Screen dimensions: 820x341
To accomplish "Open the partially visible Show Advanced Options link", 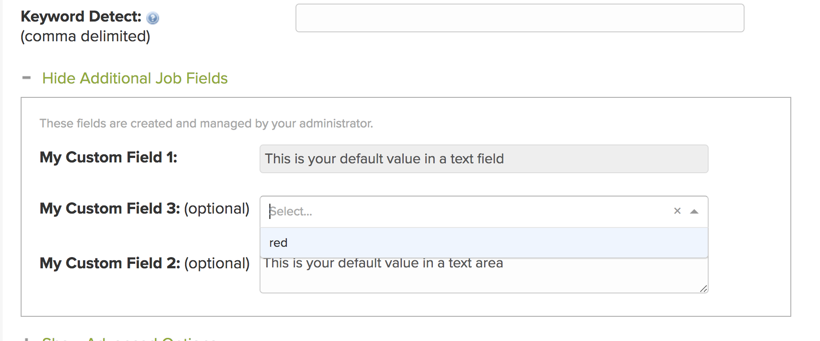I will 129,339.
